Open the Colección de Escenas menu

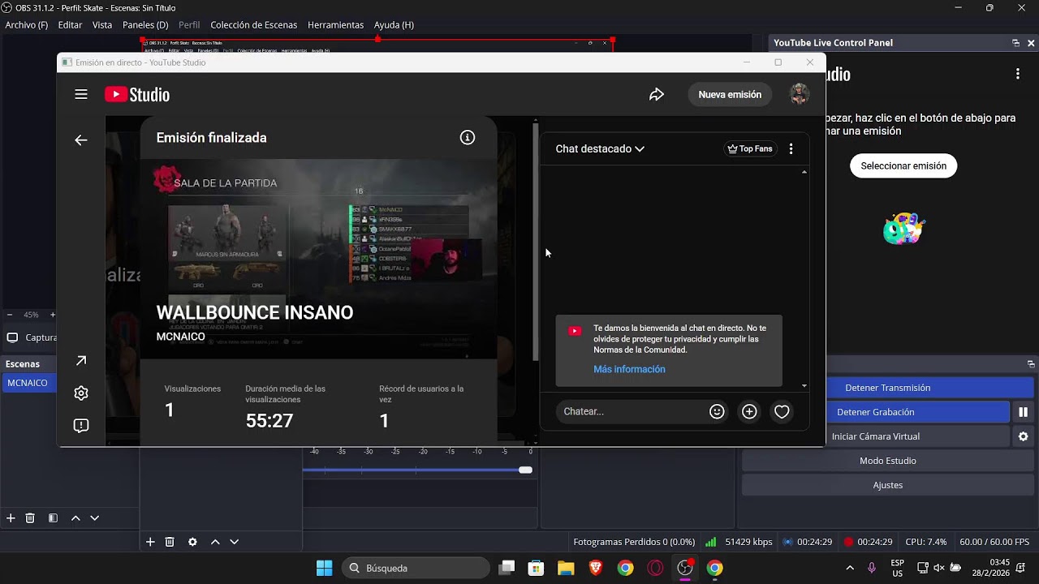click(254, 25)
